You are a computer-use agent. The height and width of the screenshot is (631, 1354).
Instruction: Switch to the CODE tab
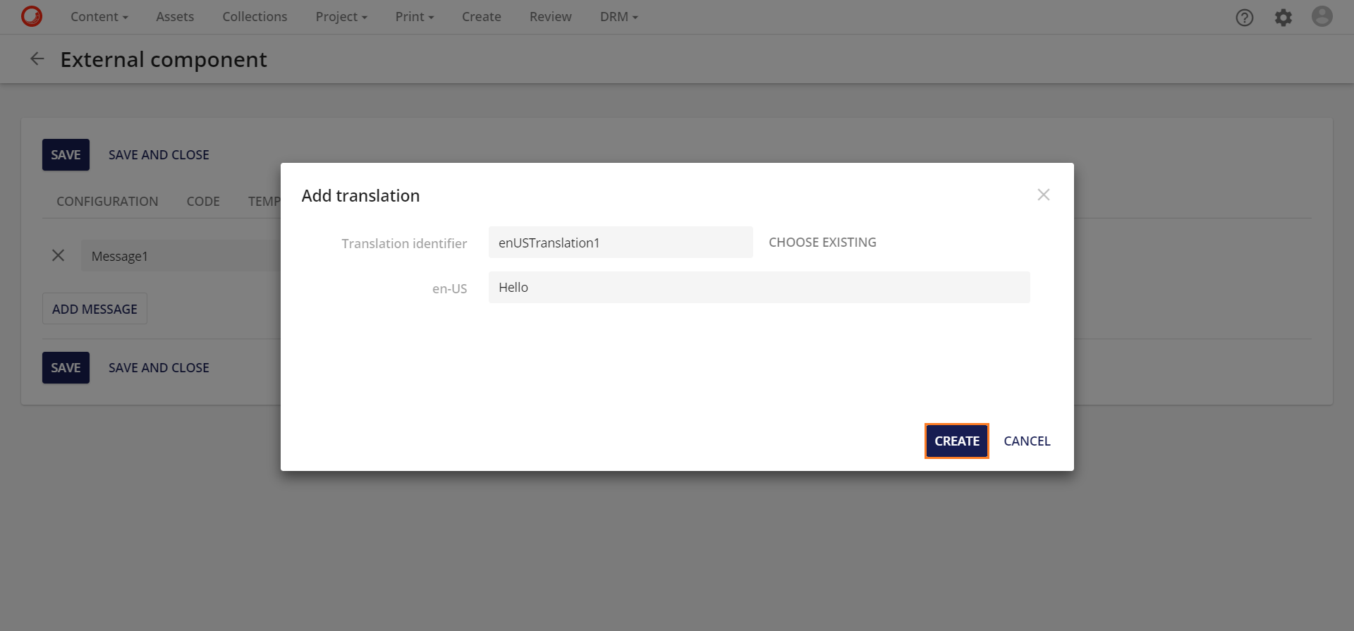pos(203,202)
